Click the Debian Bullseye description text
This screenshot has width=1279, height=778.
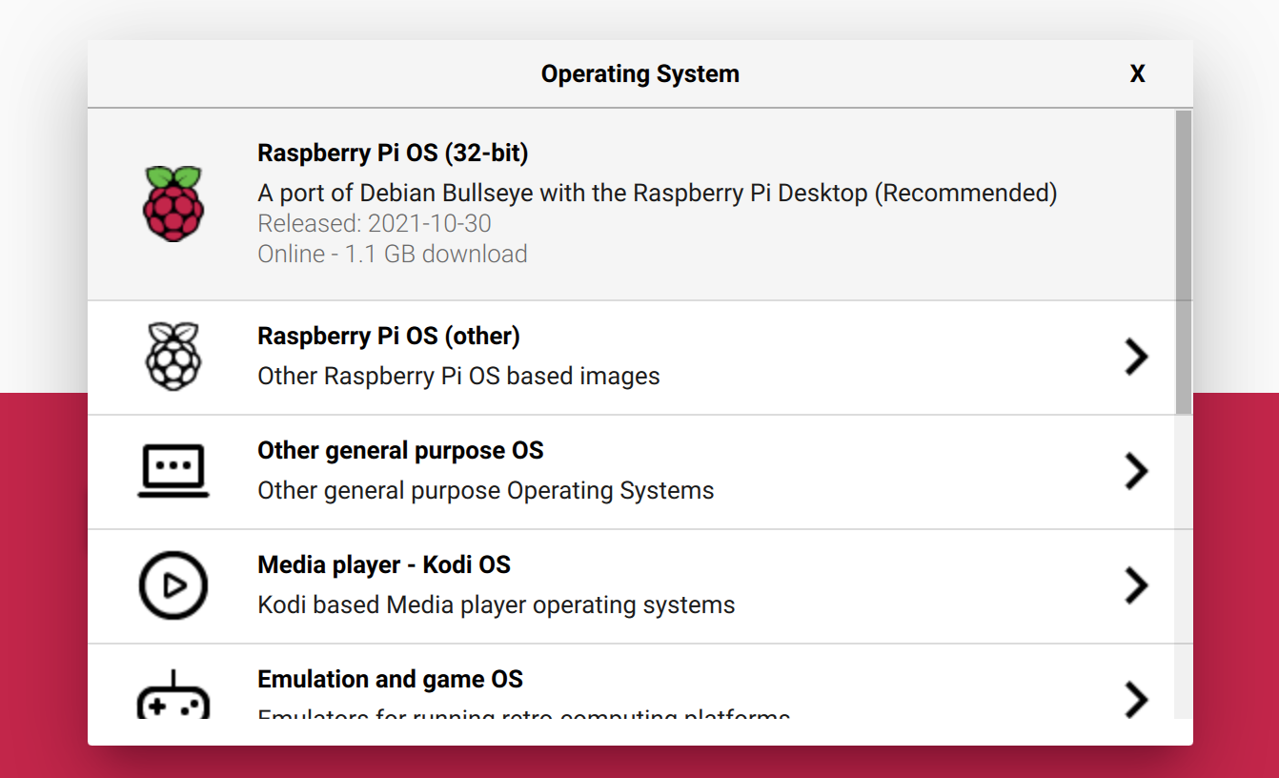pyautogui.click(x=658, y=194)
